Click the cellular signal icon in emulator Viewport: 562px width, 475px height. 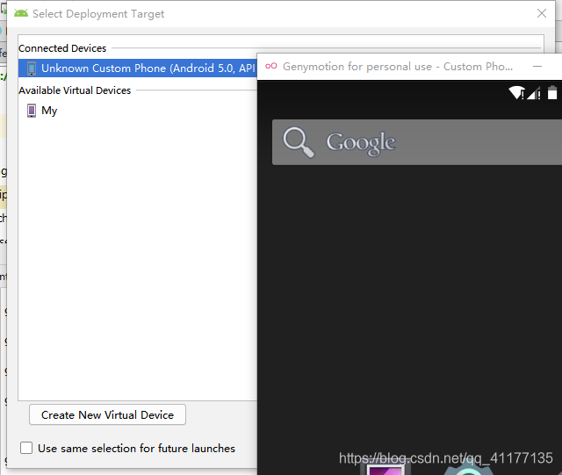[x=534, y=93]
